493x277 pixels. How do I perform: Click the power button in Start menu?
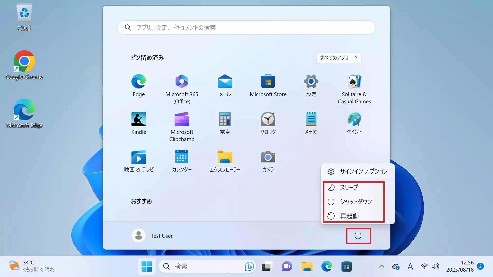click(x=358, y=236)
